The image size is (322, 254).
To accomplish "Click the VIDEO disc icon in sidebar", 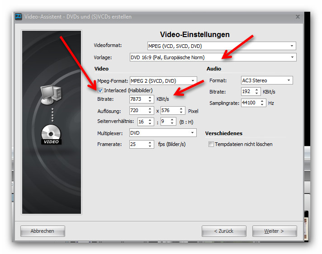I will pyautogui.click(x=51, y=134).
